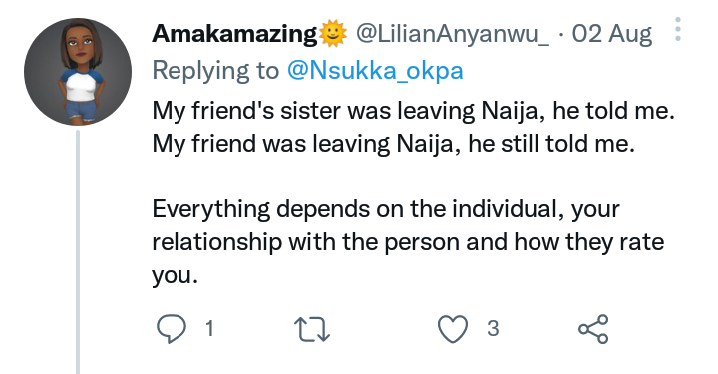Retweet this post using the arrows icon
Image resolution: width=718 pixels, height=374 pixels.
[311, 329]
